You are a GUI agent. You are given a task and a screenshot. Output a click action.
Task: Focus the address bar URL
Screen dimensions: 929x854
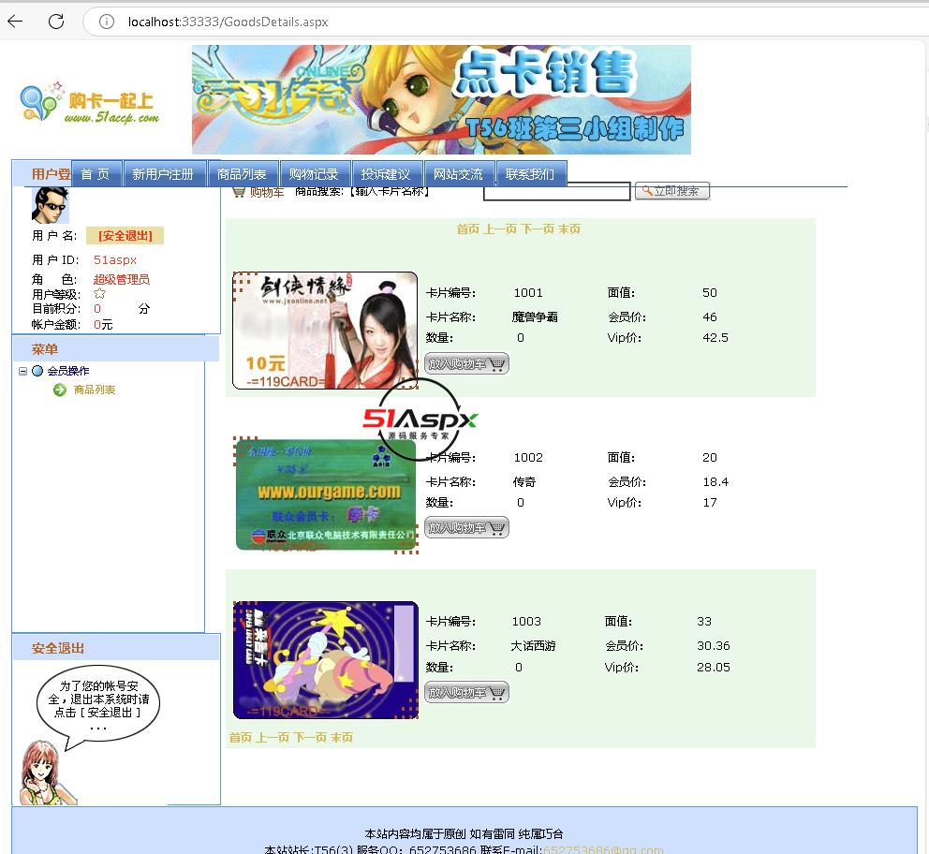[x=229, y=22]
